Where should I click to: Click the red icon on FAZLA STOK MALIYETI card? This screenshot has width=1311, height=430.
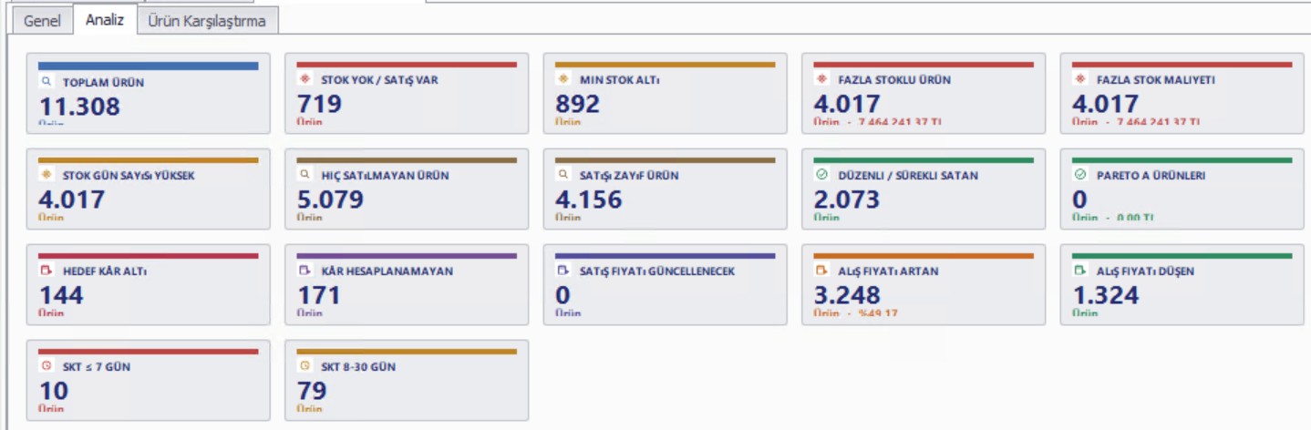click(1082, 79)
